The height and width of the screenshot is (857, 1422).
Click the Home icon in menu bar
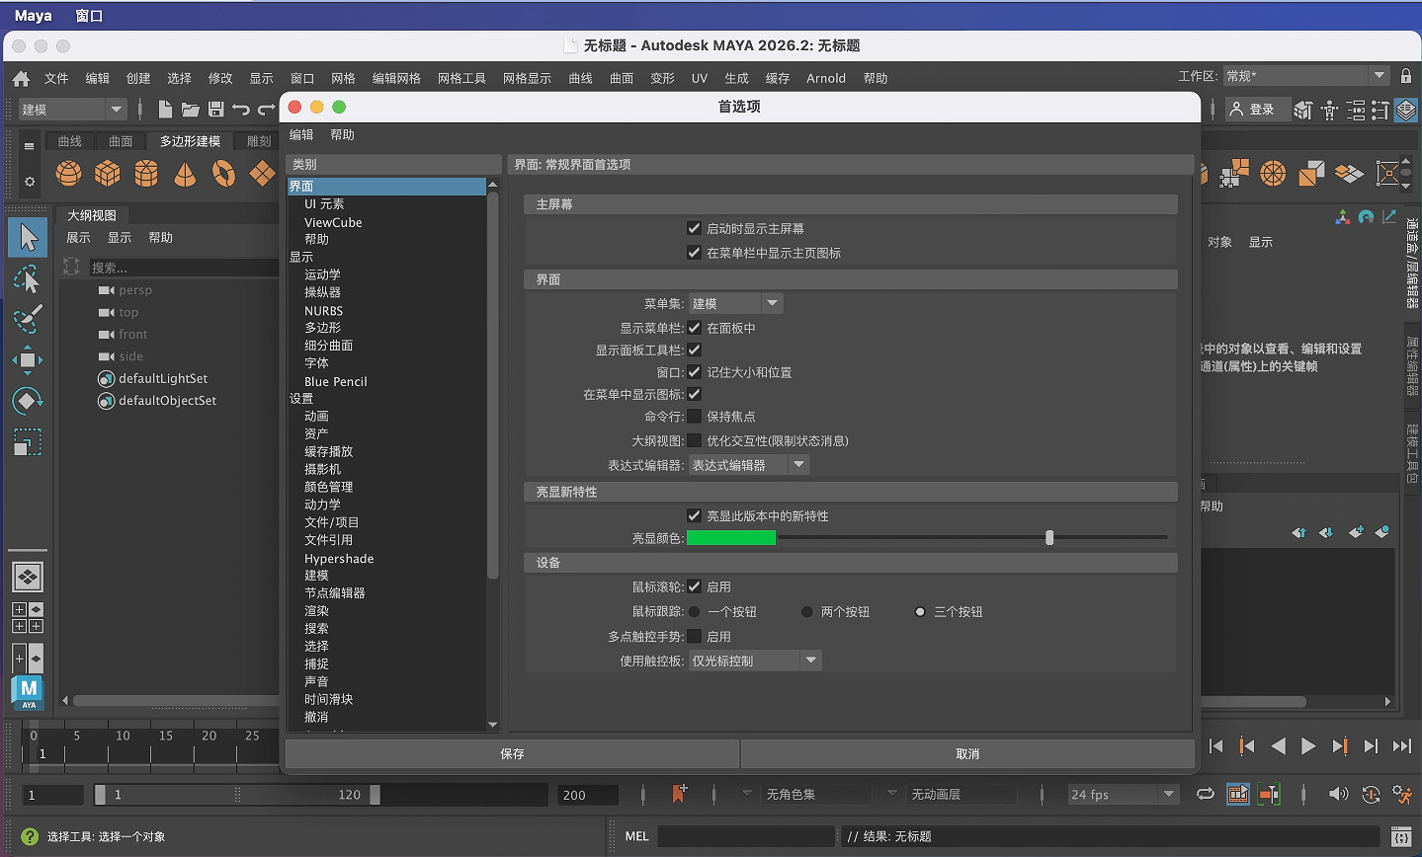pos(21,78)
